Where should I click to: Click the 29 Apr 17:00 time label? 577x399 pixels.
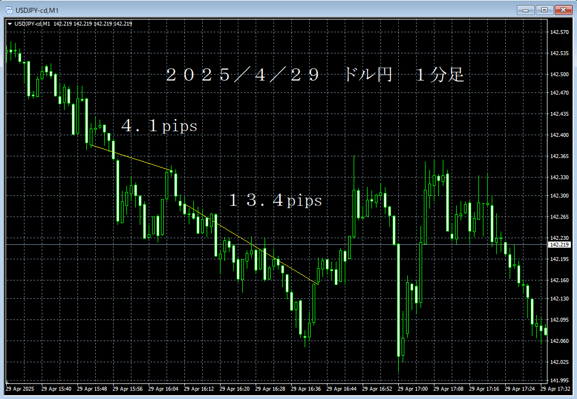tap(413, 388)
